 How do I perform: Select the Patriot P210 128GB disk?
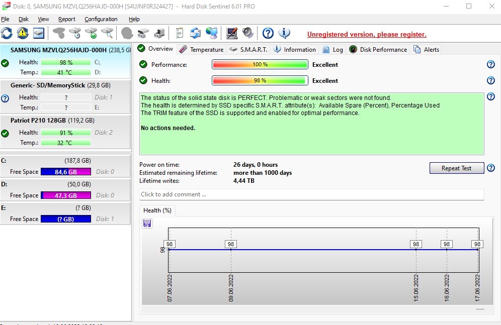(52, 121)
